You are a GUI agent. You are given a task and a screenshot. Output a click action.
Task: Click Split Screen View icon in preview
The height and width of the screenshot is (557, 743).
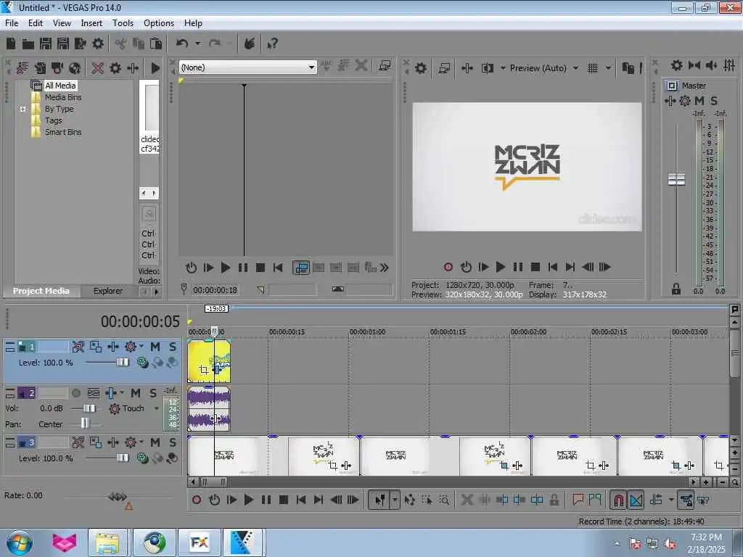(x=488, y=68)
